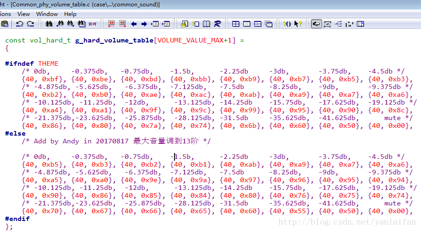The image size is (421, 231).
Task: Click the hex value 0xb1
Action: tap(199, 165)
